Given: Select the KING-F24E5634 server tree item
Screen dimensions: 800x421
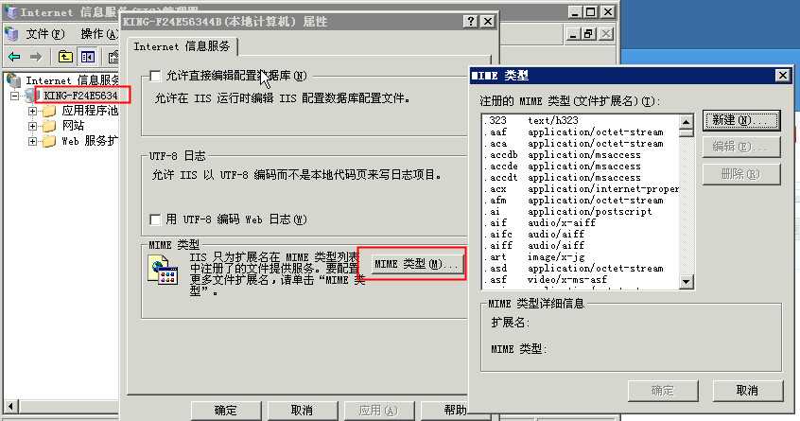Looking at the screenshot, I should [x=80, y=96].
